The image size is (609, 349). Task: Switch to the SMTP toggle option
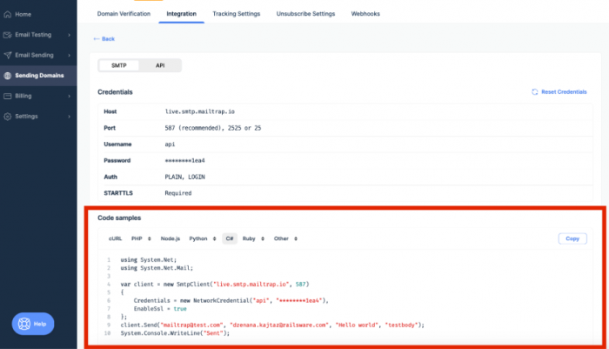pos(119,65)
